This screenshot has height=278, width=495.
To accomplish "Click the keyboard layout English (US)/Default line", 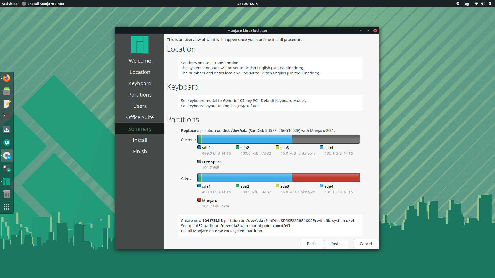I will click(220, 106).
